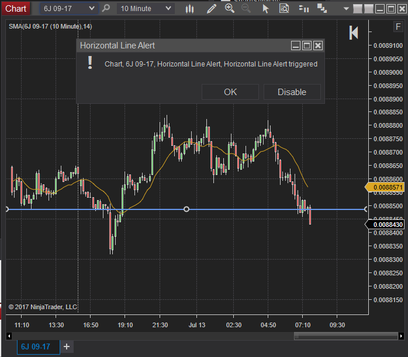Click the search instrument magnifier icon

point(106,9)
